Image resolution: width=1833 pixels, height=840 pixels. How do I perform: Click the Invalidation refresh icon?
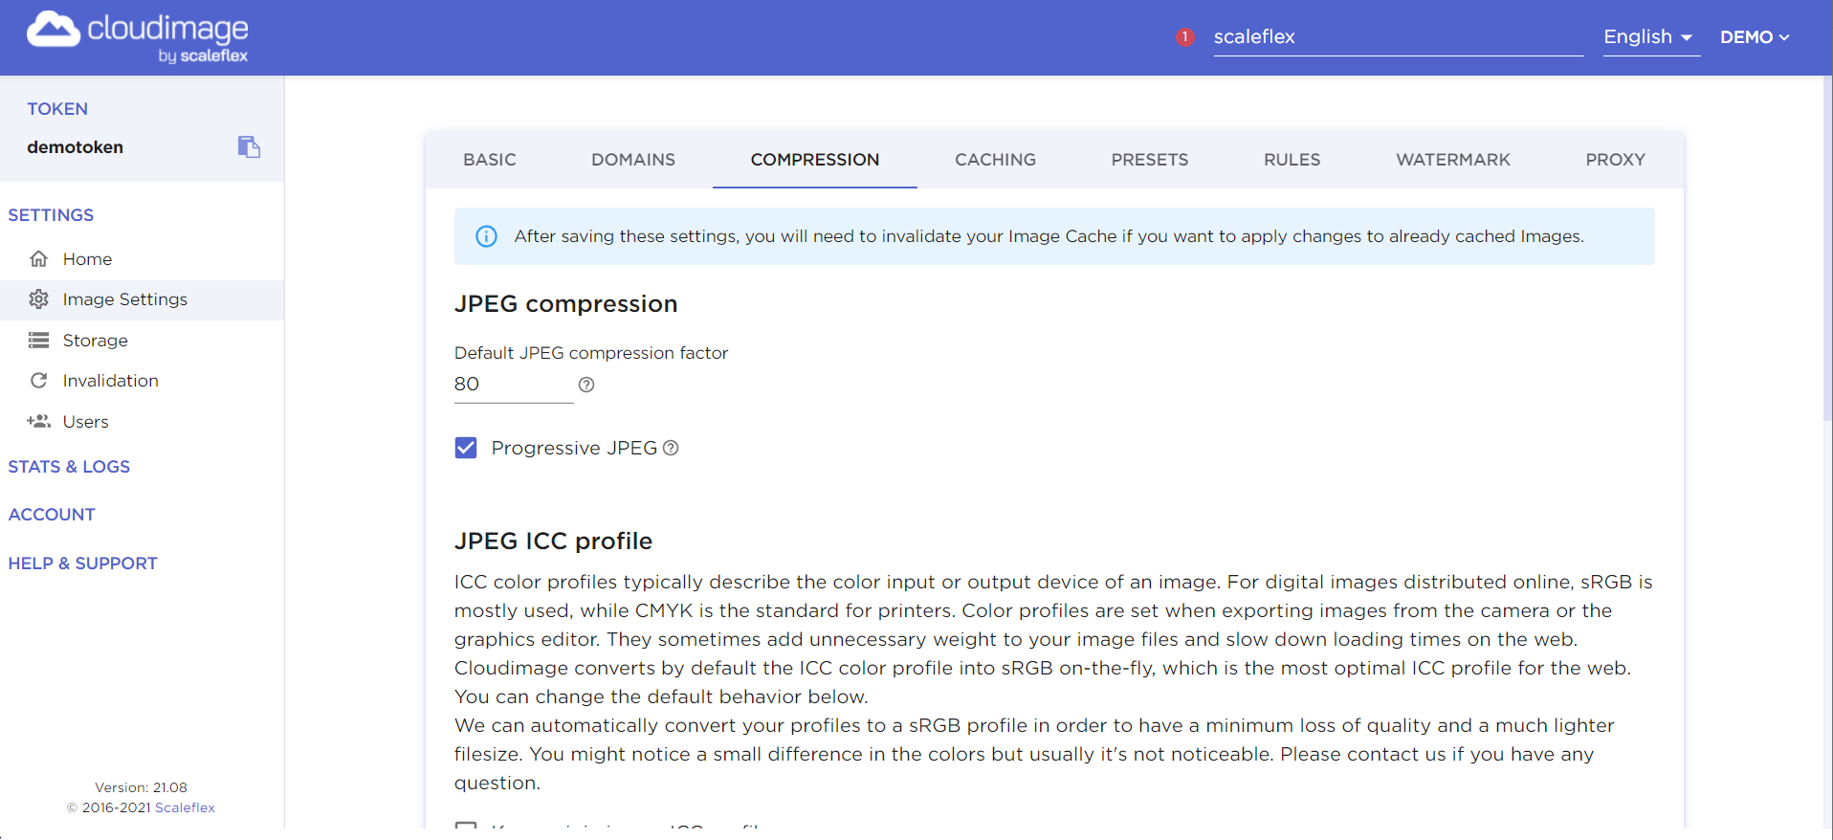(39, 381)
